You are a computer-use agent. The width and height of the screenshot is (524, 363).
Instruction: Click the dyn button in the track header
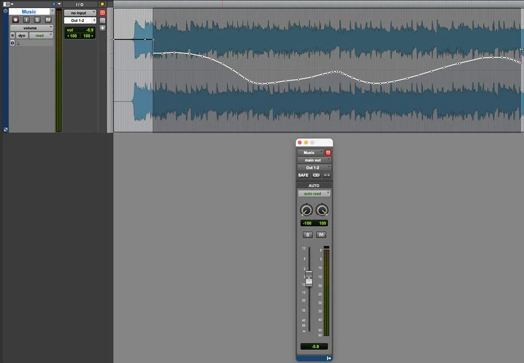(22, 35)
